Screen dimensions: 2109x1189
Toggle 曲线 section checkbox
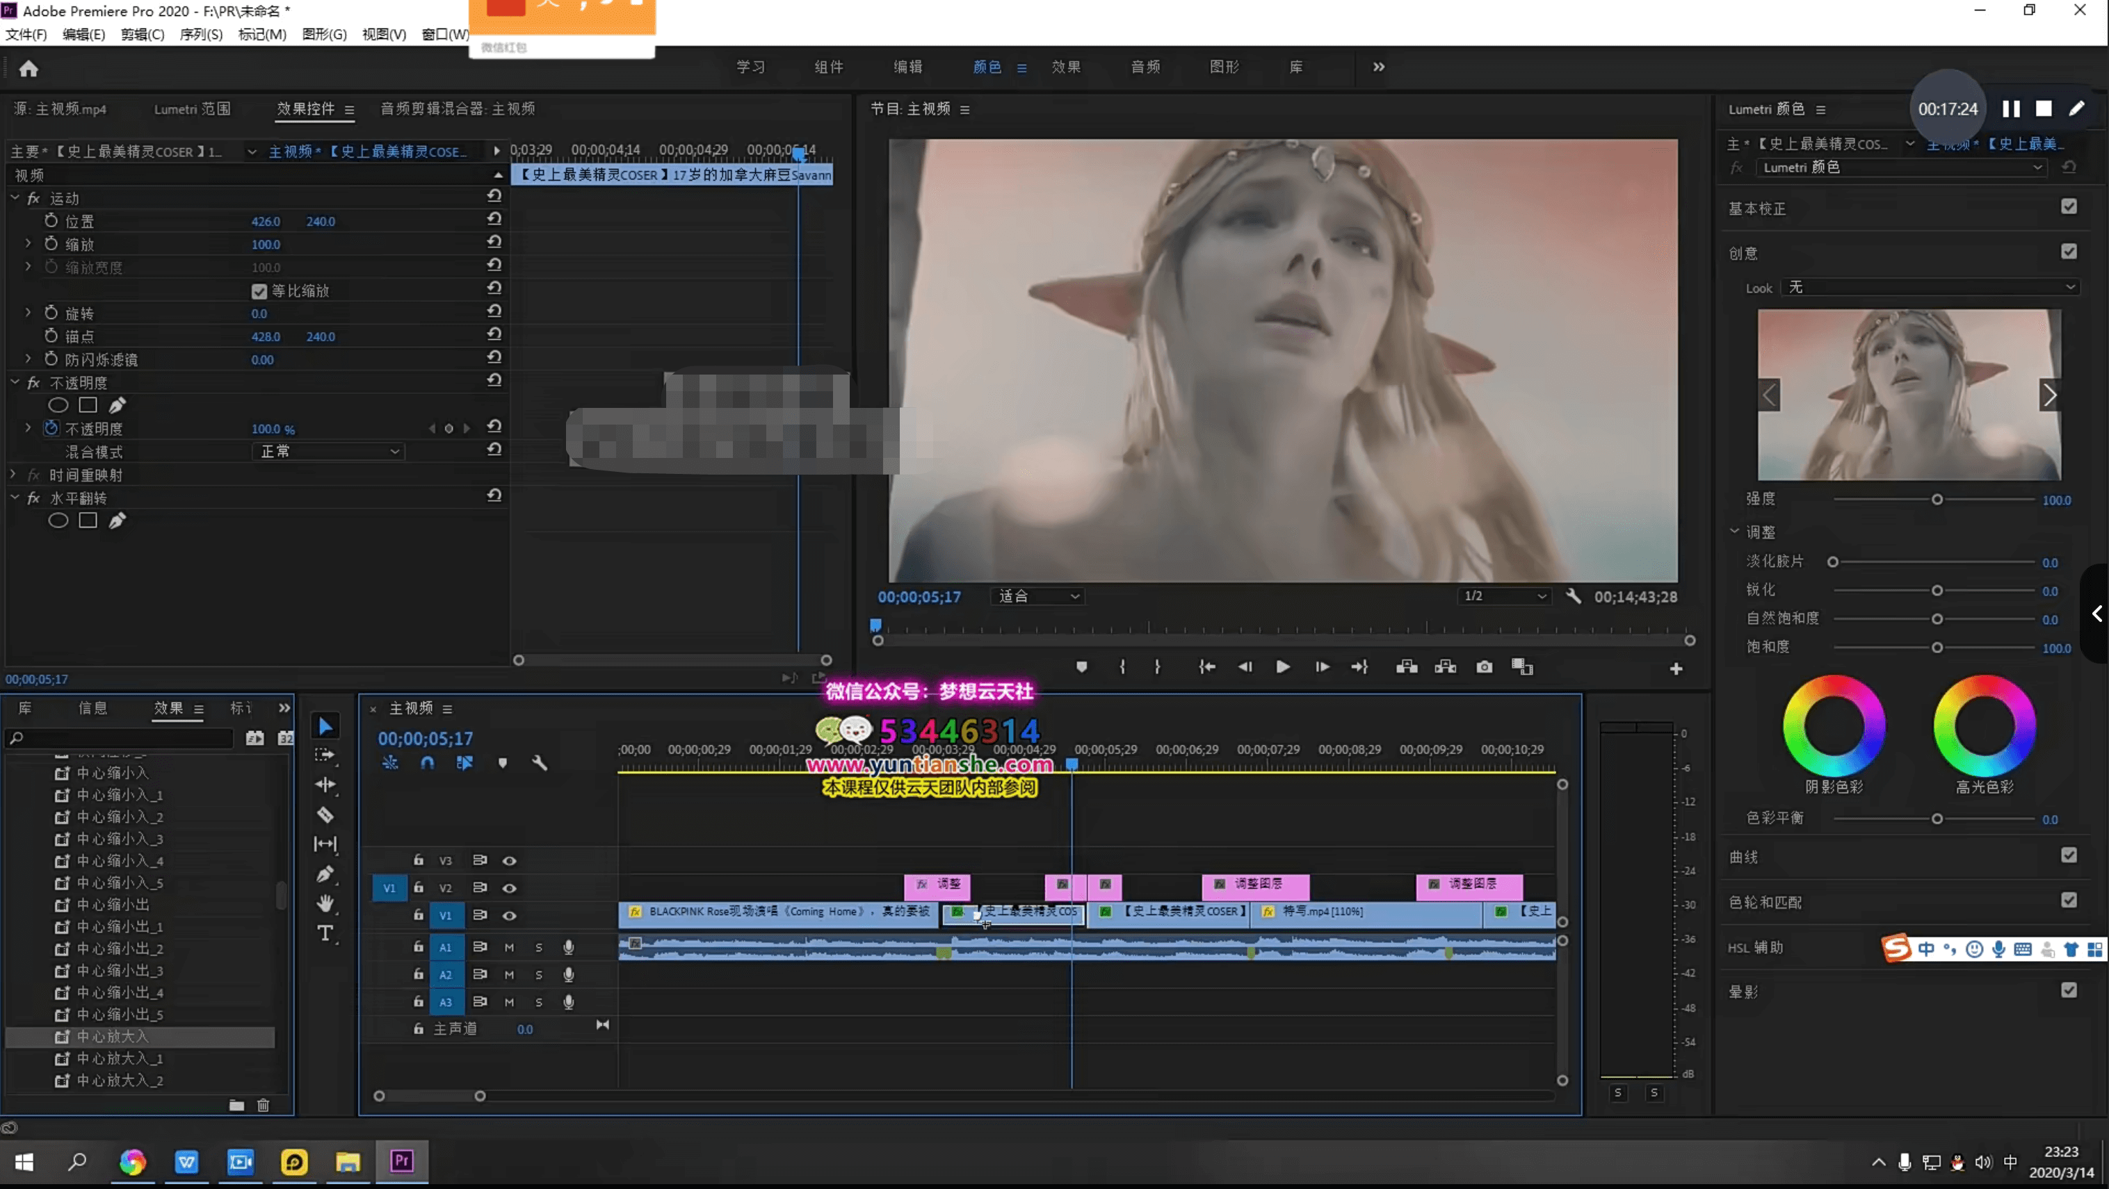2069,855
